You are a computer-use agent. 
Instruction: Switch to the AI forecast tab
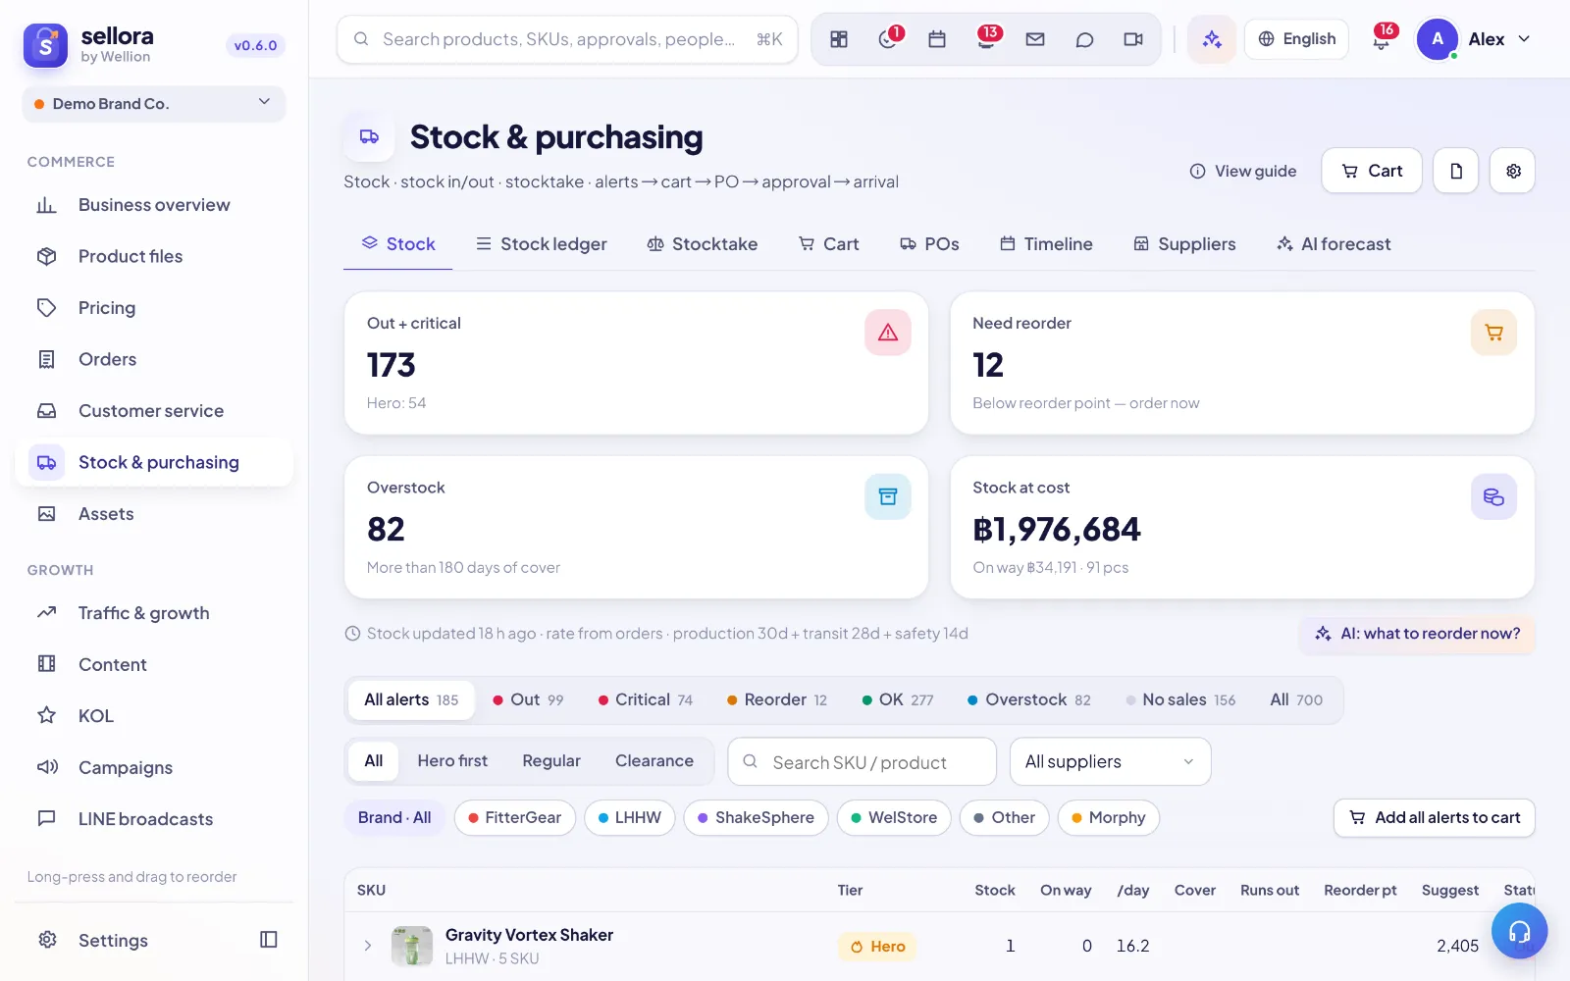[1334, 244]
